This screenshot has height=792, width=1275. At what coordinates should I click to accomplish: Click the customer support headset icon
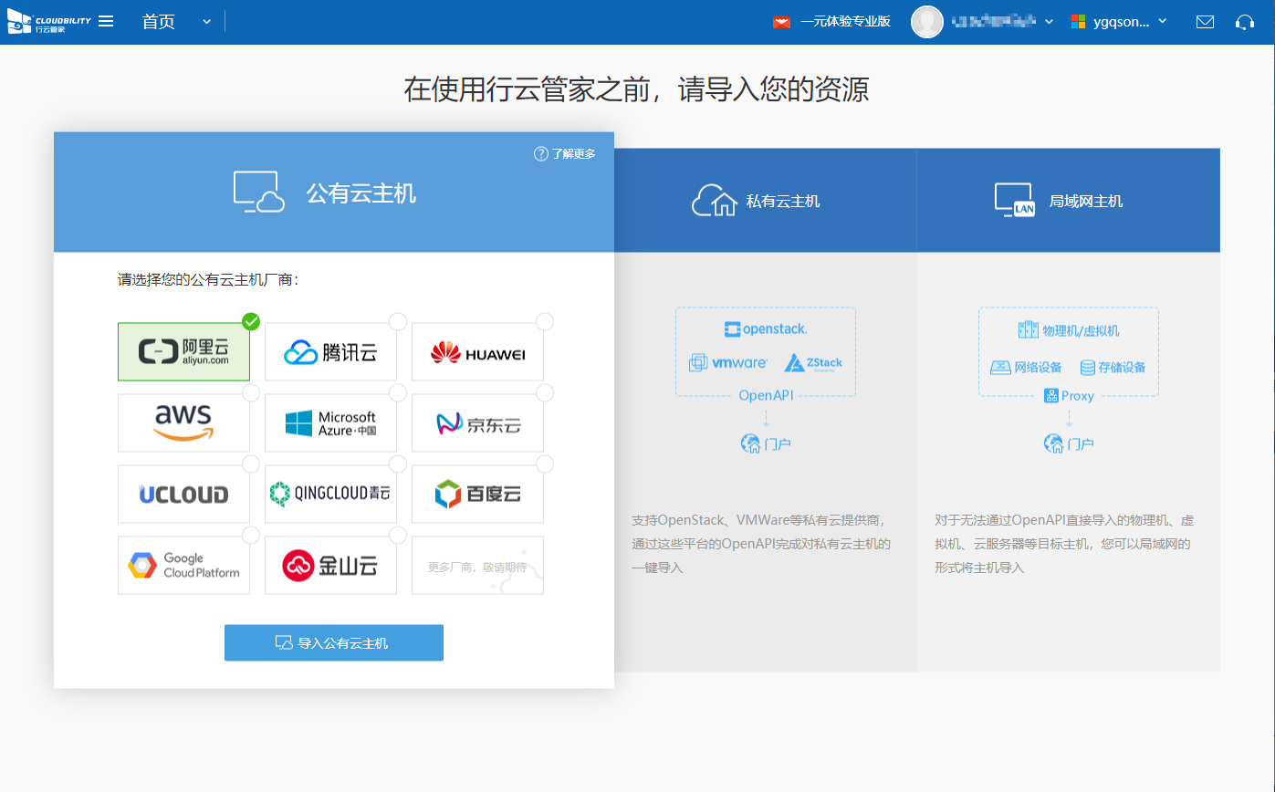(x=1244, y=22)
